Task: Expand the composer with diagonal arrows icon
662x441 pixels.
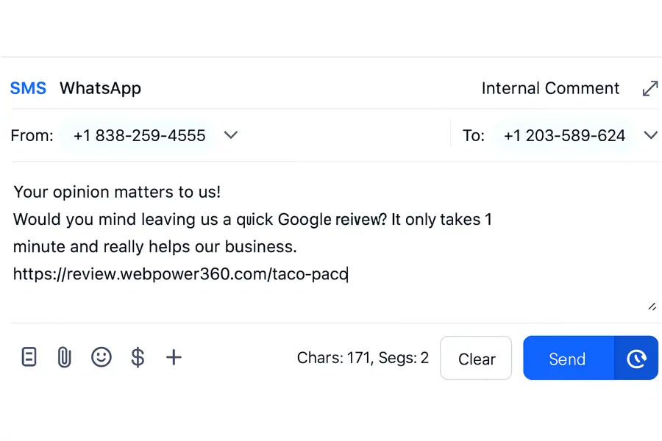Action: click(x=650, y=89)
